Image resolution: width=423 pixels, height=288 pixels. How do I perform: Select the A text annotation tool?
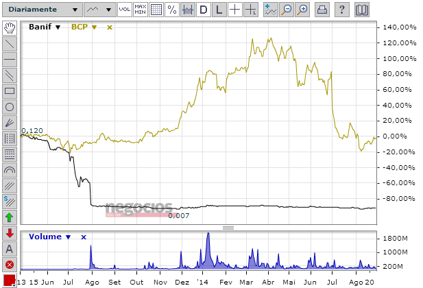10,249
